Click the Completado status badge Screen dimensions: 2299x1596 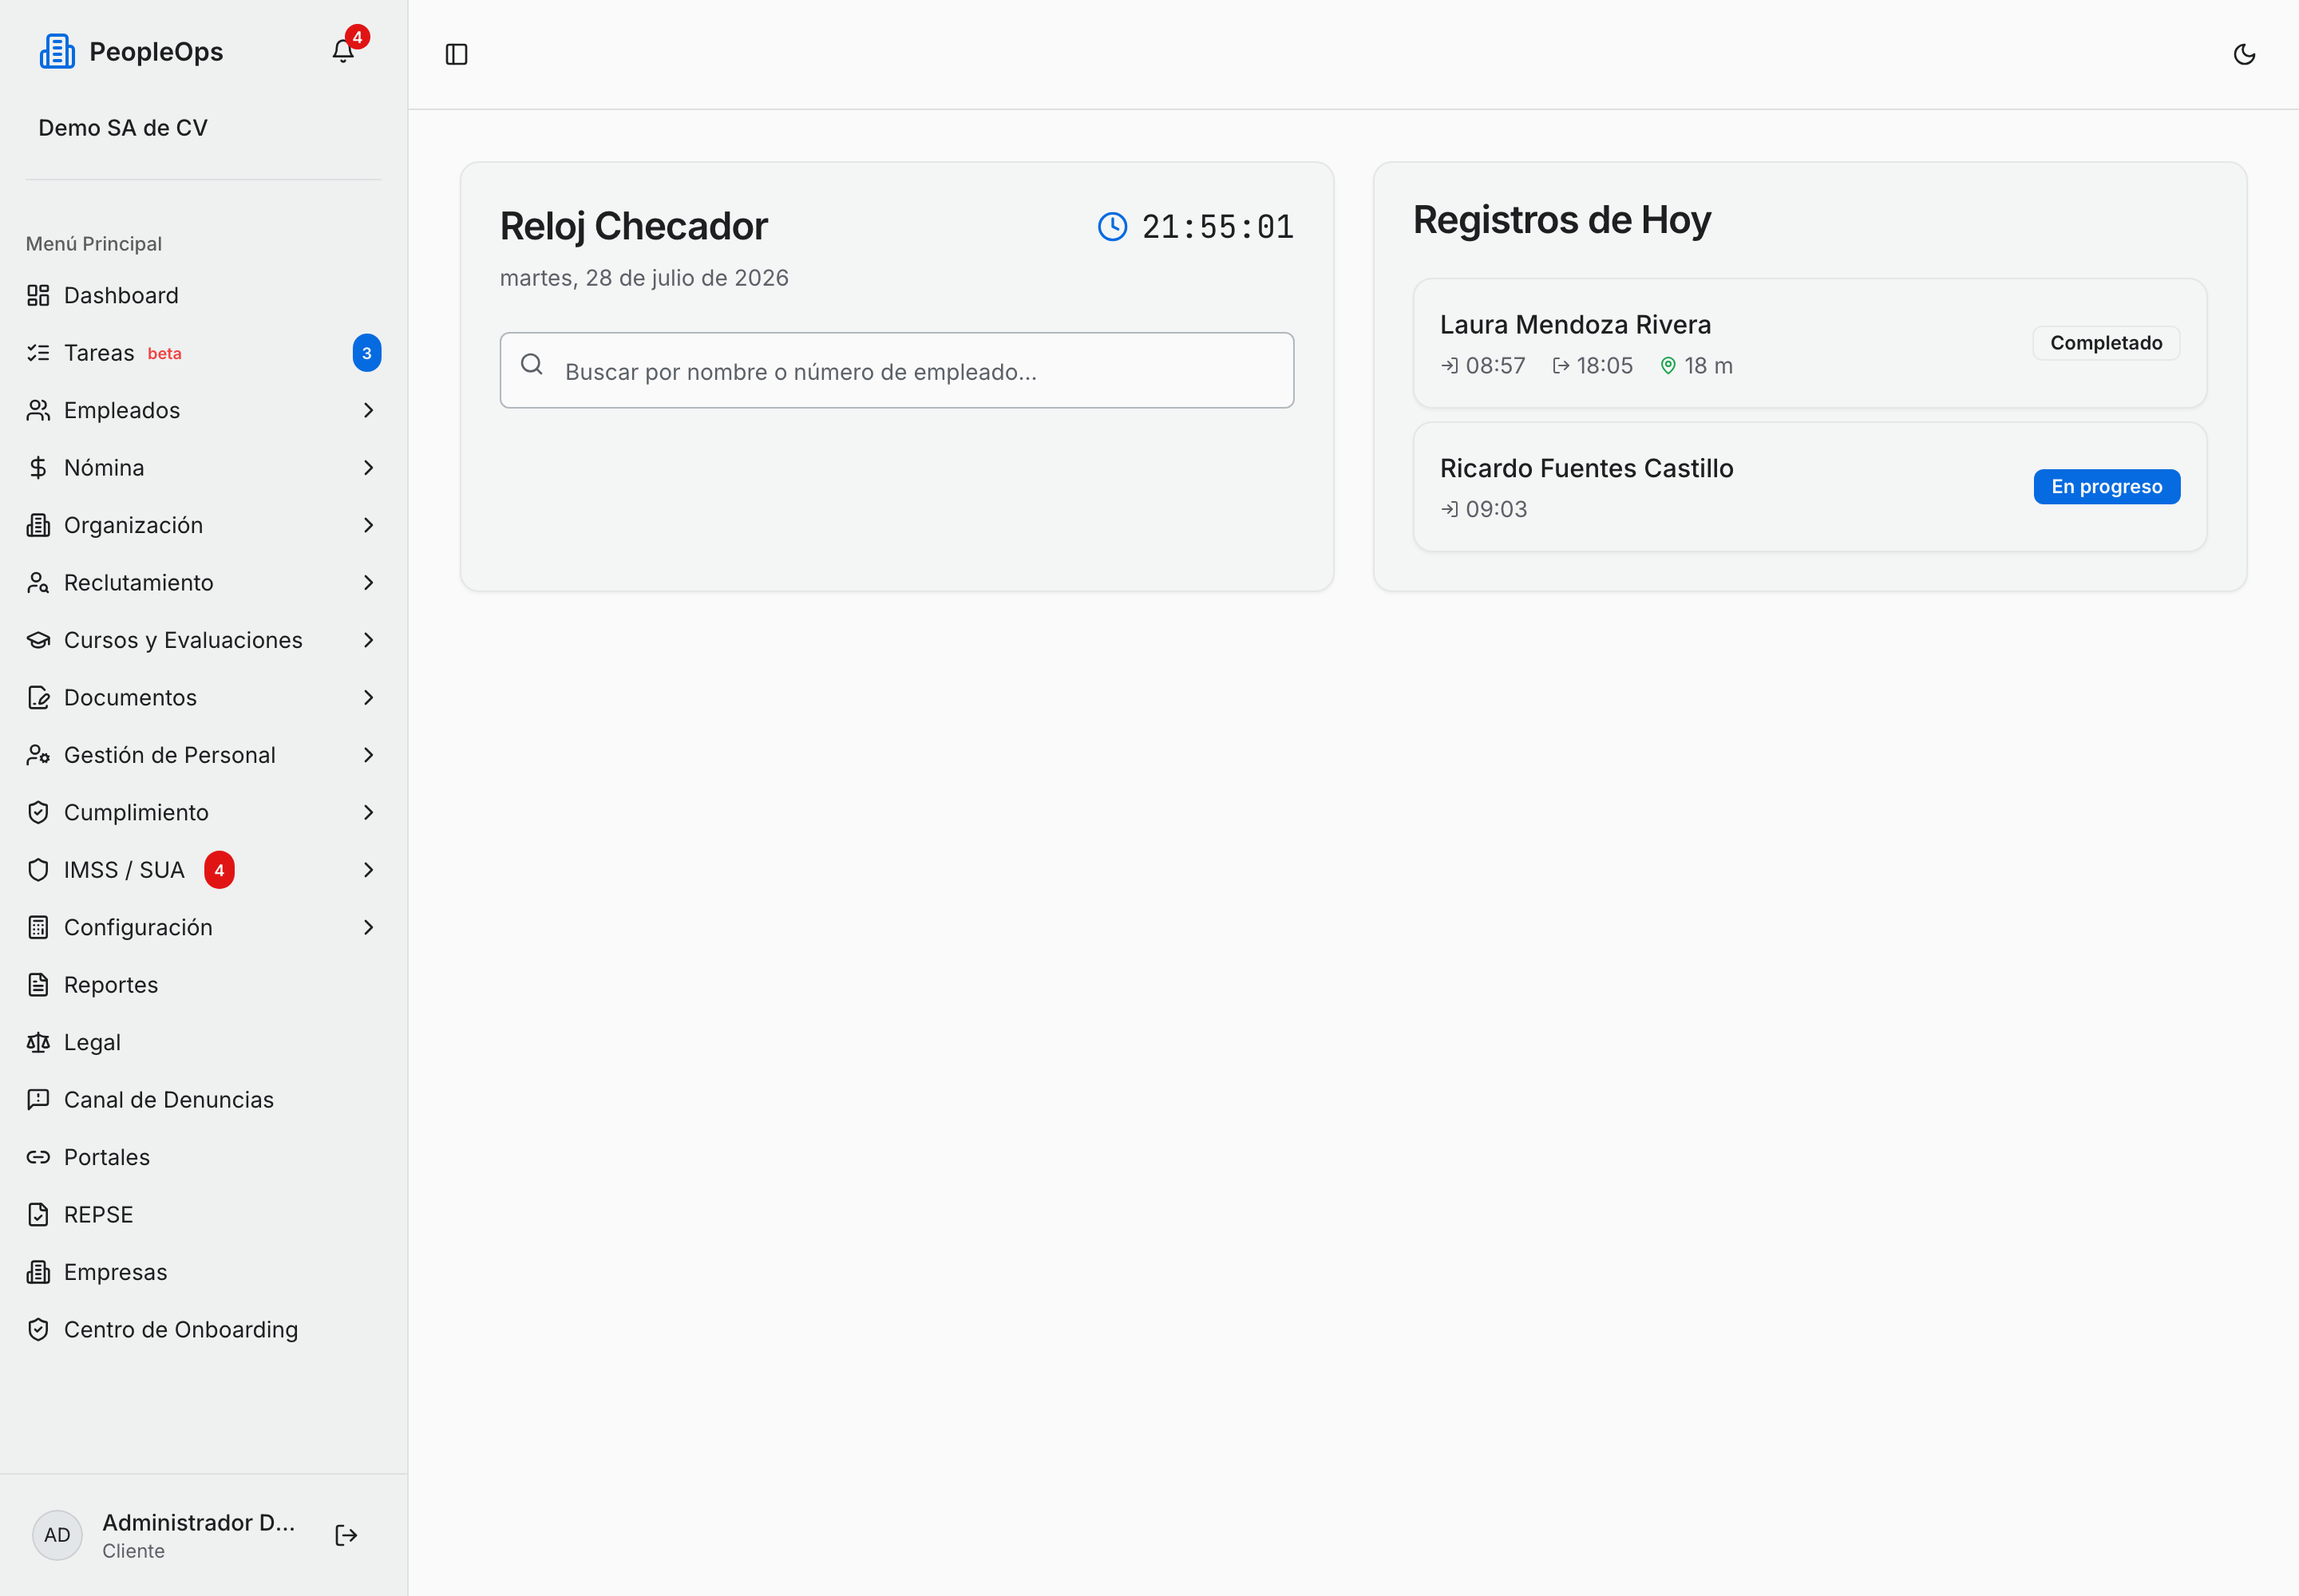coord(2106,343)
